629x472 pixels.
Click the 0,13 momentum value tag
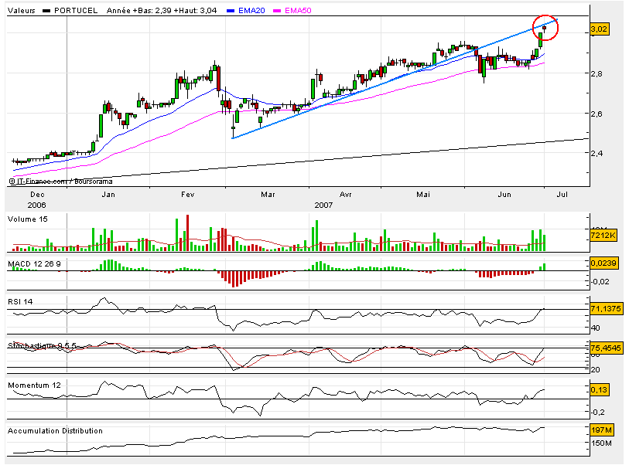click(x=600, y=390)
